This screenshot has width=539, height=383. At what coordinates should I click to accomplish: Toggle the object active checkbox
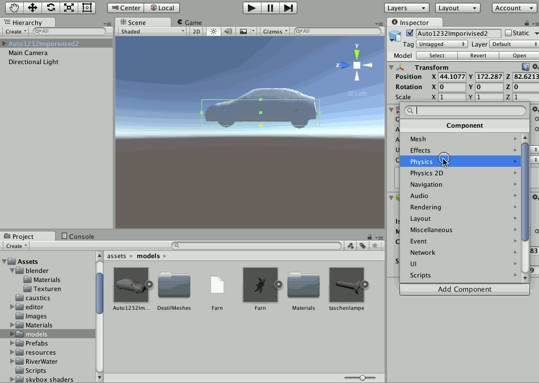pos(410,33)
